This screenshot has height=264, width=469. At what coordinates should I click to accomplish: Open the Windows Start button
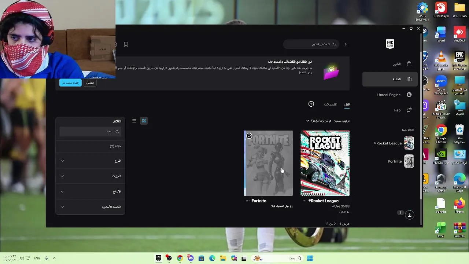[310, 258]
